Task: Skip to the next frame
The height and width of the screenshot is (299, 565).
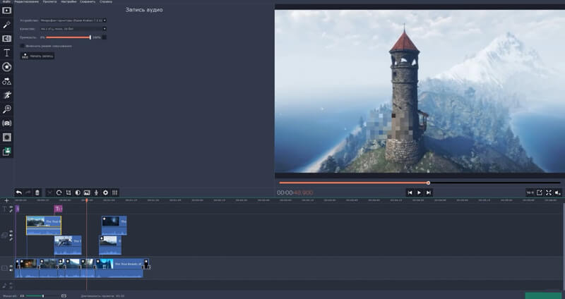Action: tap(429, 193)
